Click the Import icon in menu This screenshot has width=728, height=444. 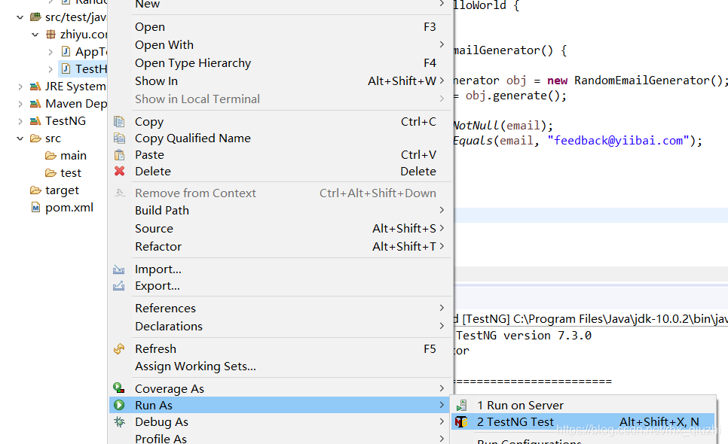(119, 269)
